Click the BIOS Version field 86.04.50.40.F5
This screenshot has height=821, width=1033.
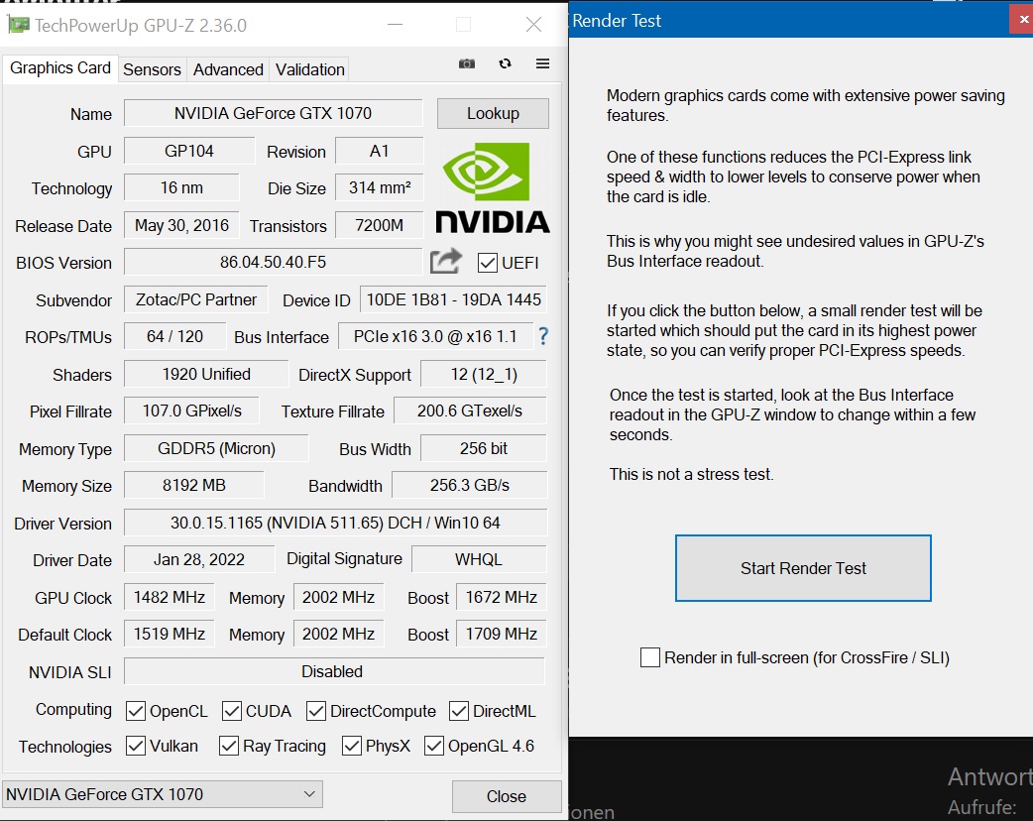tap(273, 262)
